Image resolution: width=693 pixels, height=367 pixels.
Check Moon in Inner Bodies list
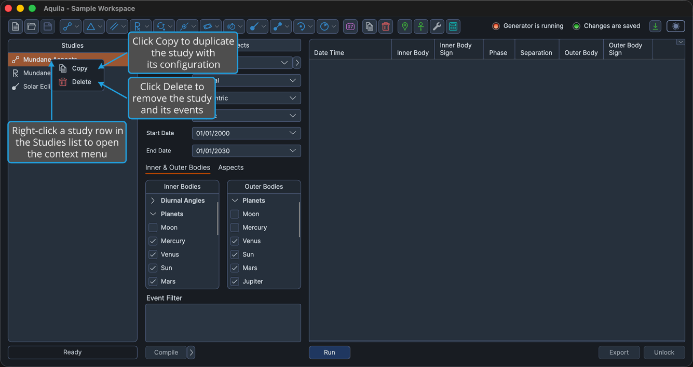tap(153, 228)
